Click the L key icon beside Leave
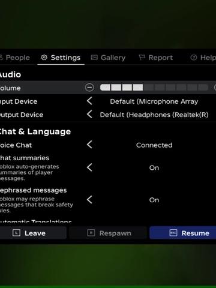This screenshot has width=216, height=288. pyautogui.click(x=16, y=233)
